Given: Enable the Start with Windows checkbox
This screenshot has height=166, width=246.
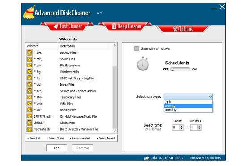Looking at the screenshot, I should point(136,48).
